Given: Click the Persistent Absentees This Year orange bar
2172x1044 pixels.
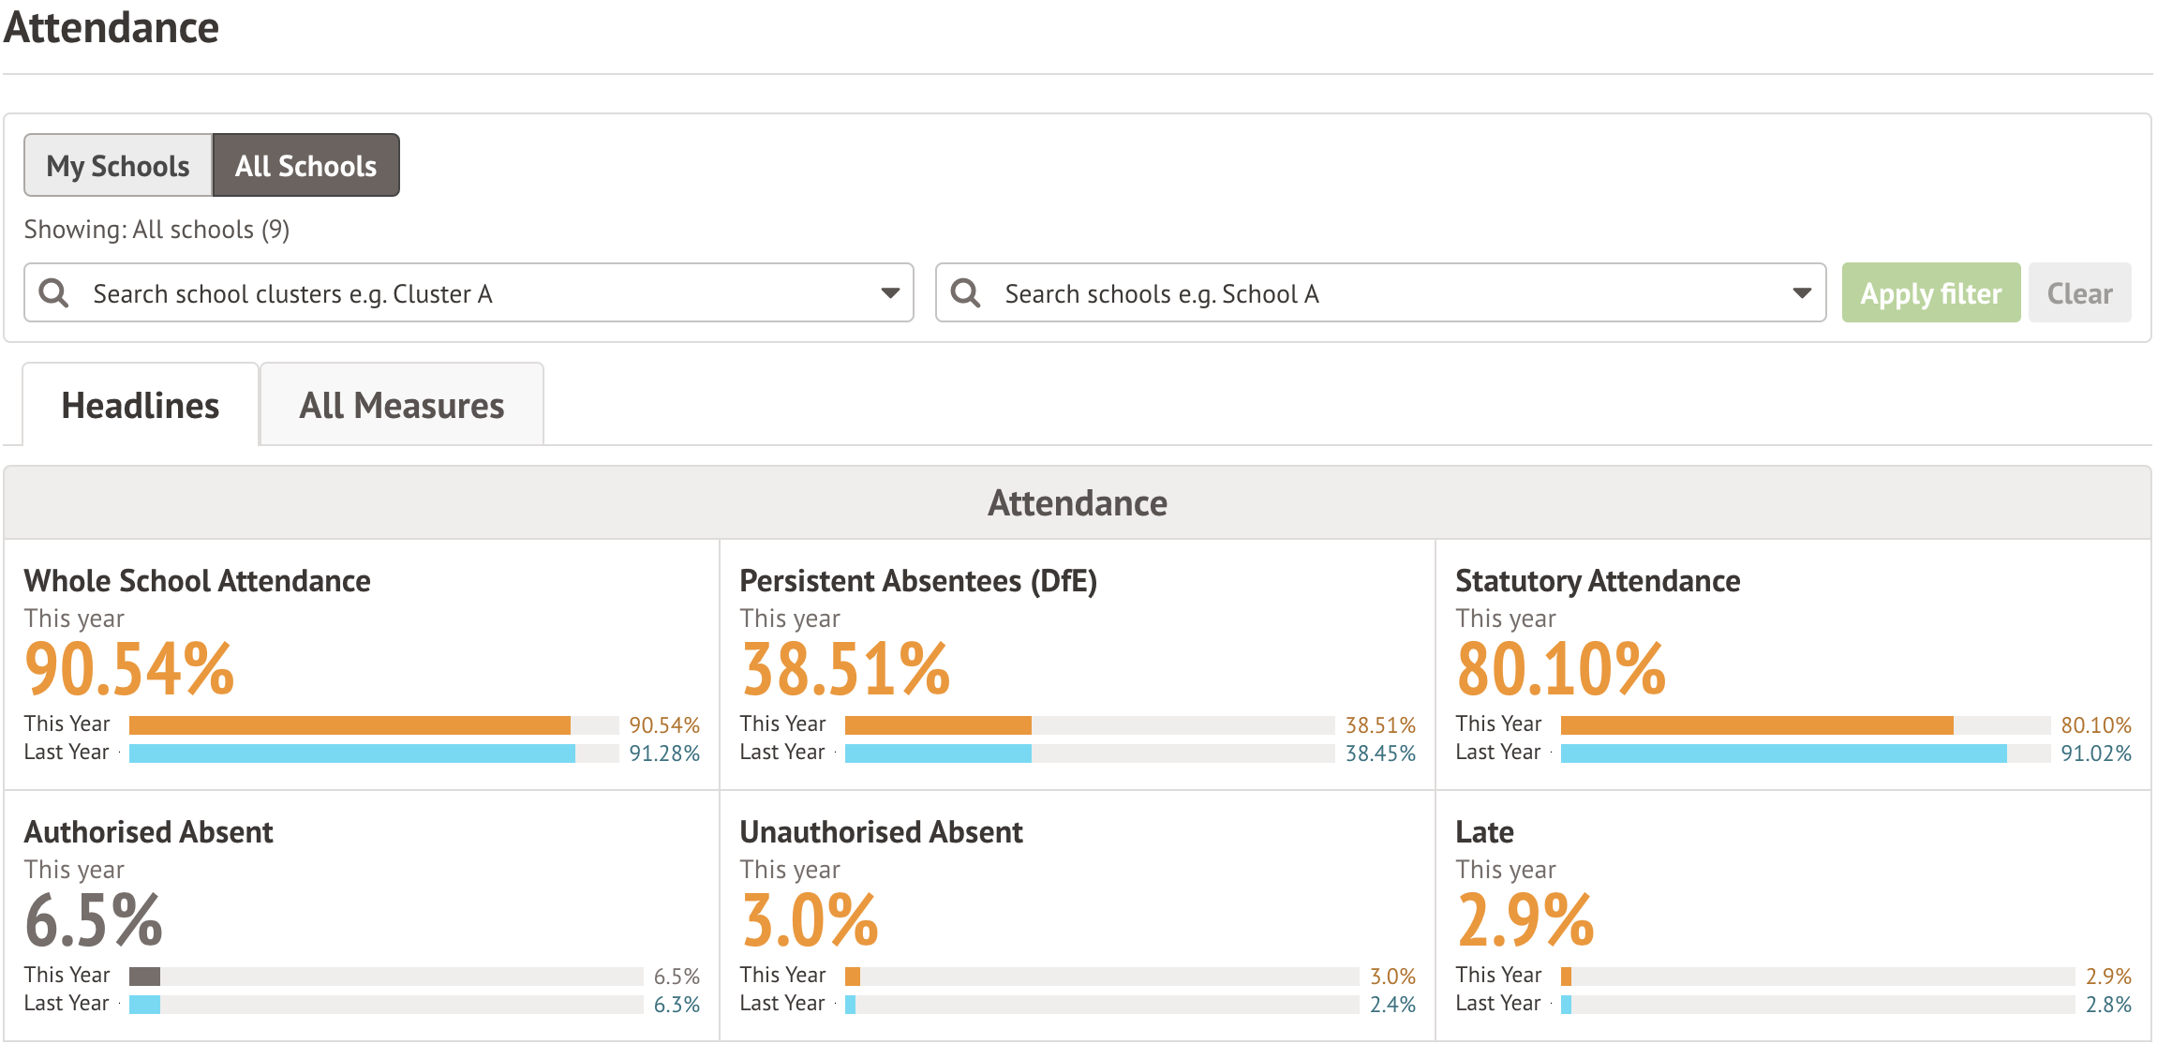Looking at the screenshot, I should 937,725.
